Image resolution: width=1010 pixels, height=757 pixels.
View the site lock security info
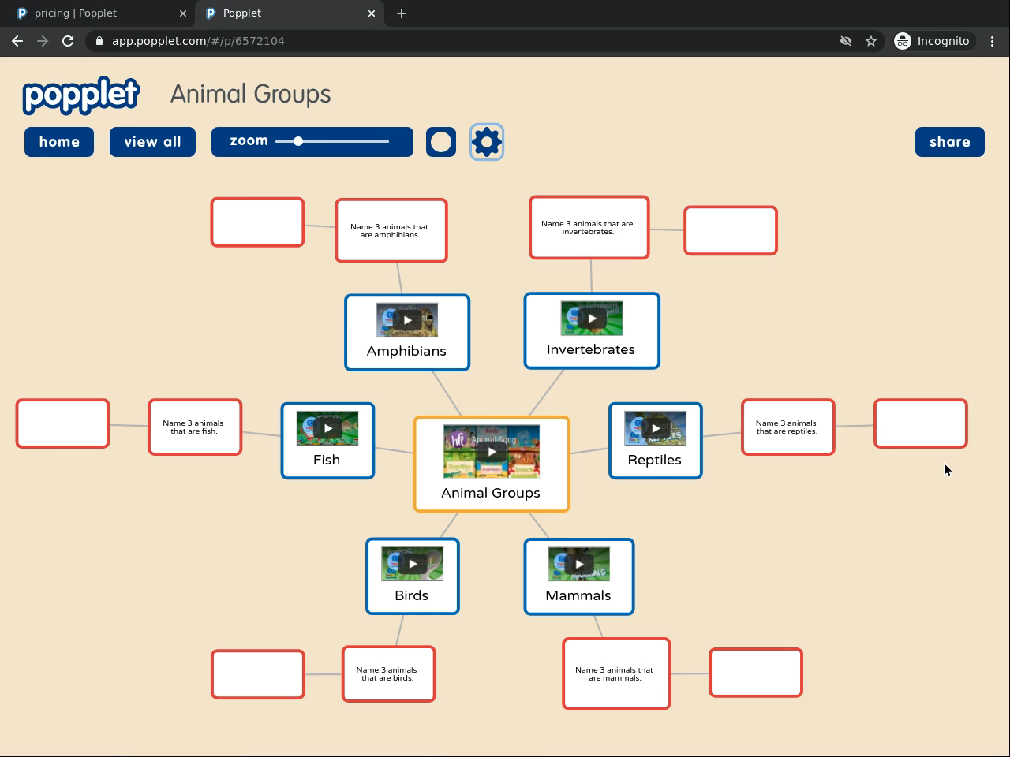coord(99,41)
